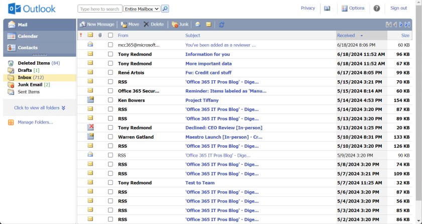Go to the next page of messages
Image resolution: width=422 pixels, height=224 pixels.
point(401,25)
